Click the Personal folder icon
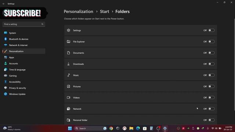Screen dimensions: 235x132 (x=69, y=120)
